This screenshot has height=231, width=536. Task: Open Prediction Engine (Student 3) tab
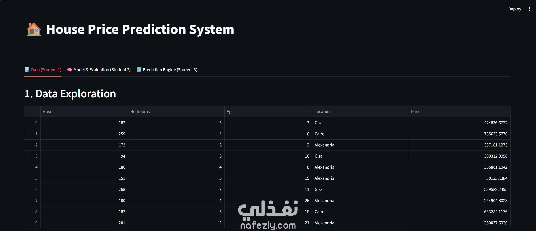pyautogui.click(x=167, y=70)
